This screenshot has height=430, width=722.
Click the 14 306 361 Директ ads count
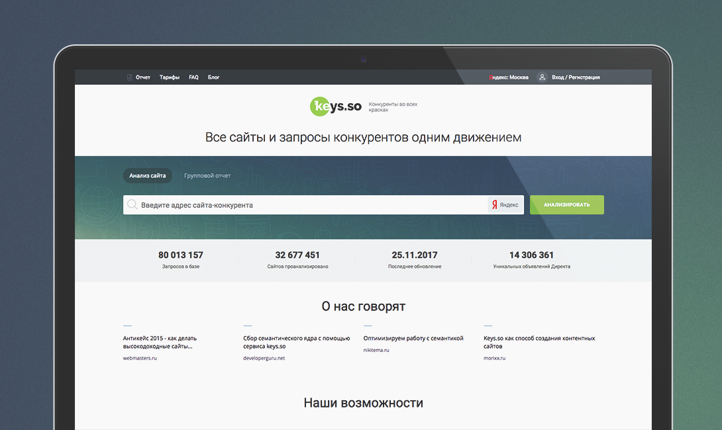click(531, 255)
